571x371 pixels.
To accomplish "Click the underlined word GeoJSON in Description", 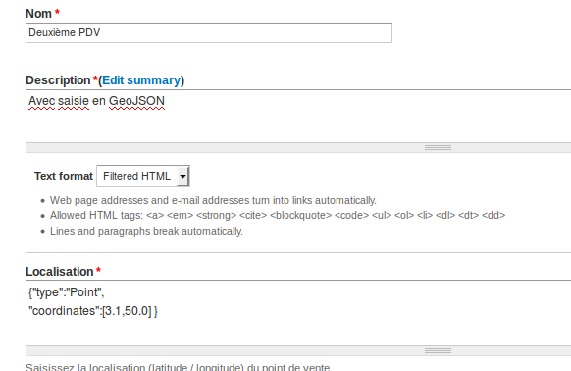I will (137, 101).
